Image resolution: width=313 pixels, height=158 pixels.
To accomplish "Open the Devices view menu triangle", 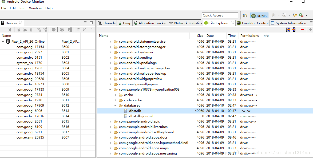I will coord(92,29).
